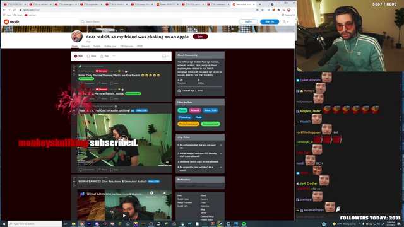
Task: Click the Advertise footer link
Action: tap(205, 206)
